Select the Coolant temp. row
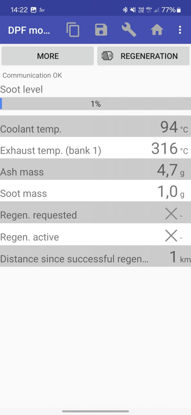Image resolution: width=191 pixels, height=415 pixels. point(95,126)
